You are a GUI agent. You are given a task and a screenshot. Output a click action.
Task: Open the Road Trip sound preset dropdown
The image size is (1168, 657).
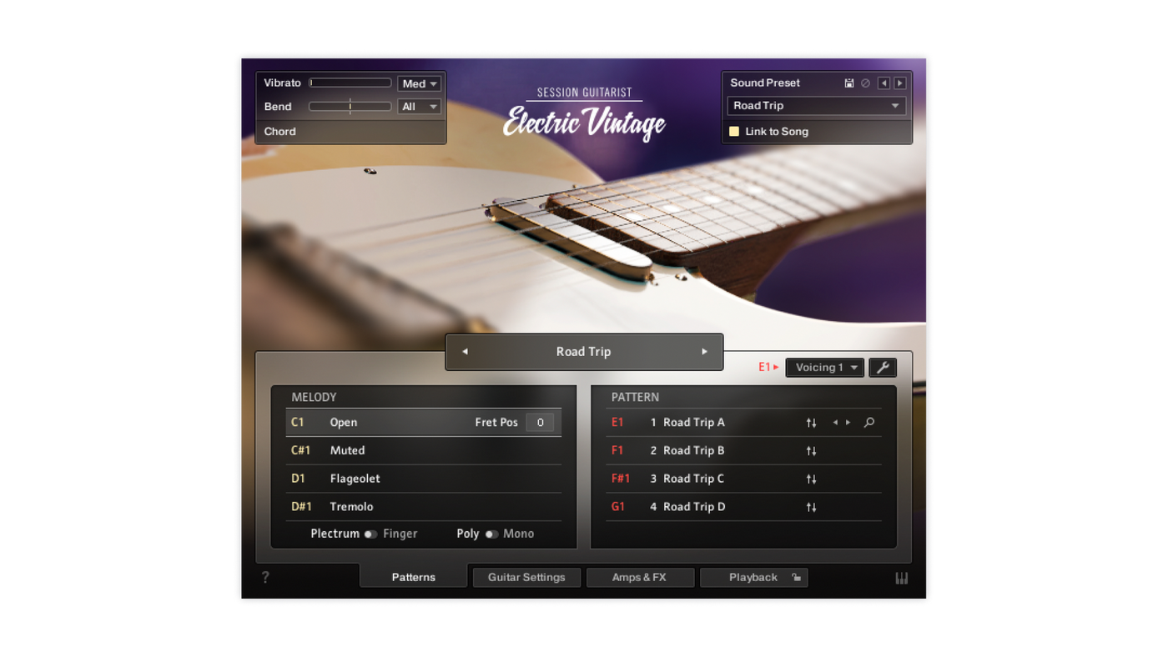click(817, 106)
